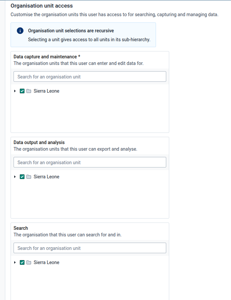Expand Sierra Leone node in Search section

pos(15,262)
